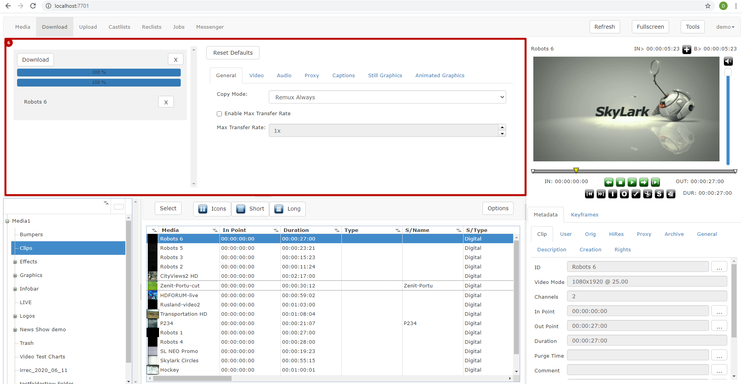Increase Max Transfer Rate with up stepper
Image resolution: width=742 pixels, height=384 pixels.
(502, 127)
